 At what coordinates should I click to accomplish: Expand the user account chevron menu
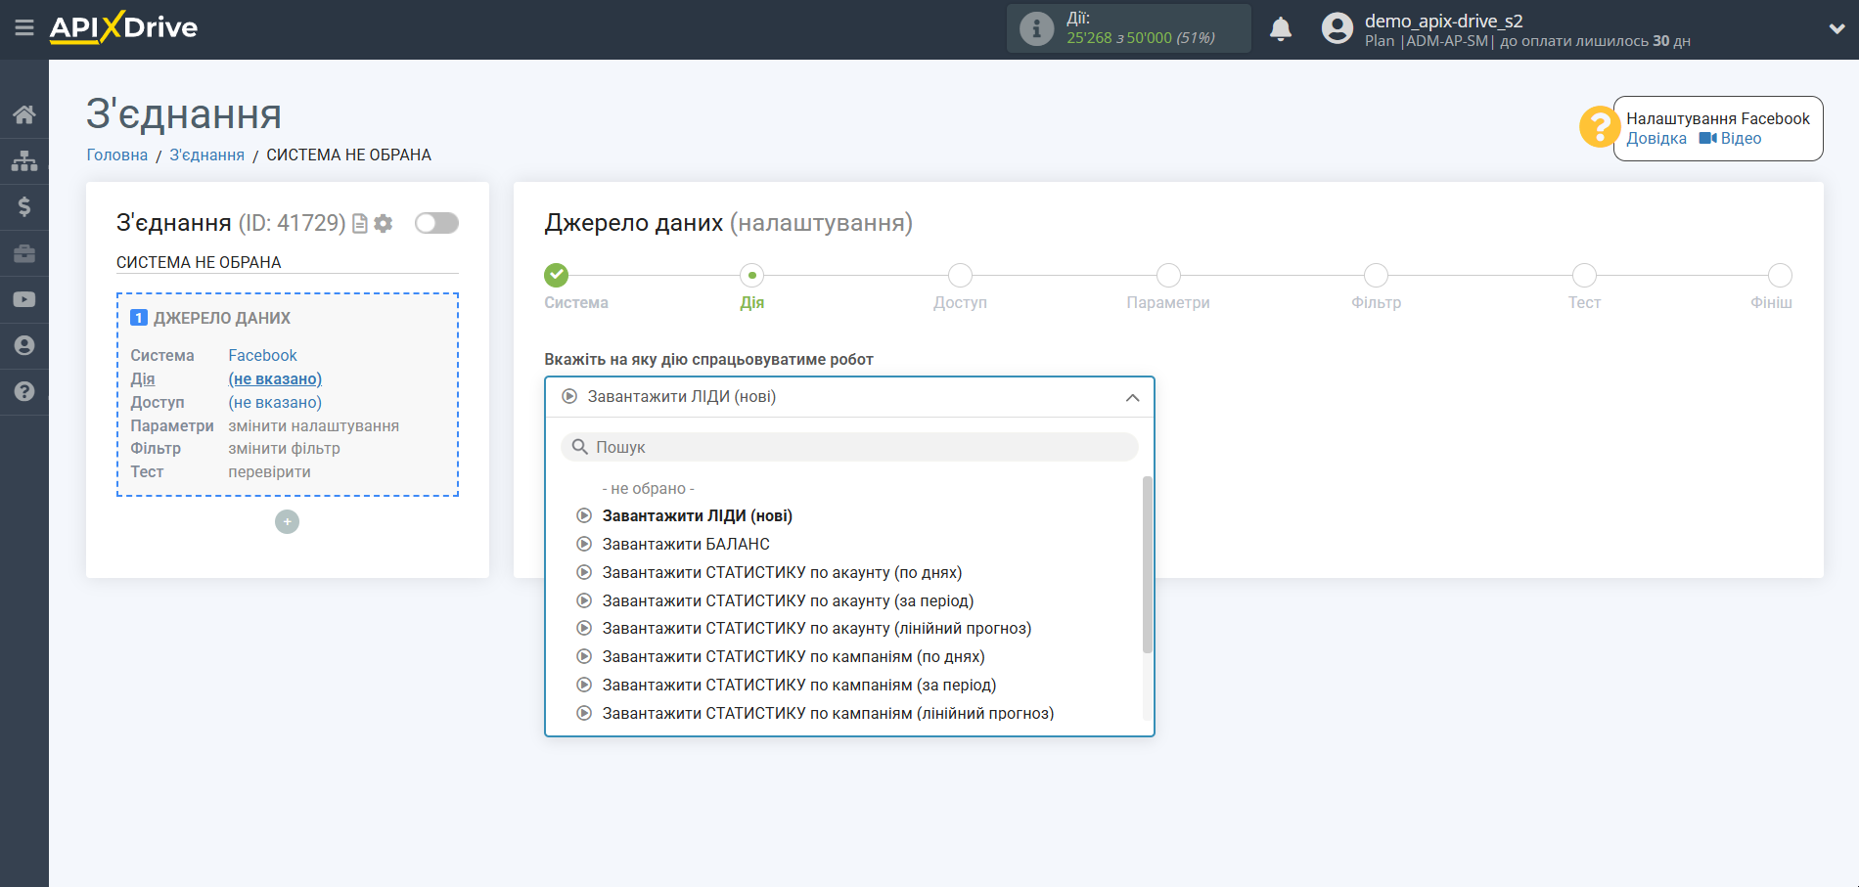coord(1836,29)
